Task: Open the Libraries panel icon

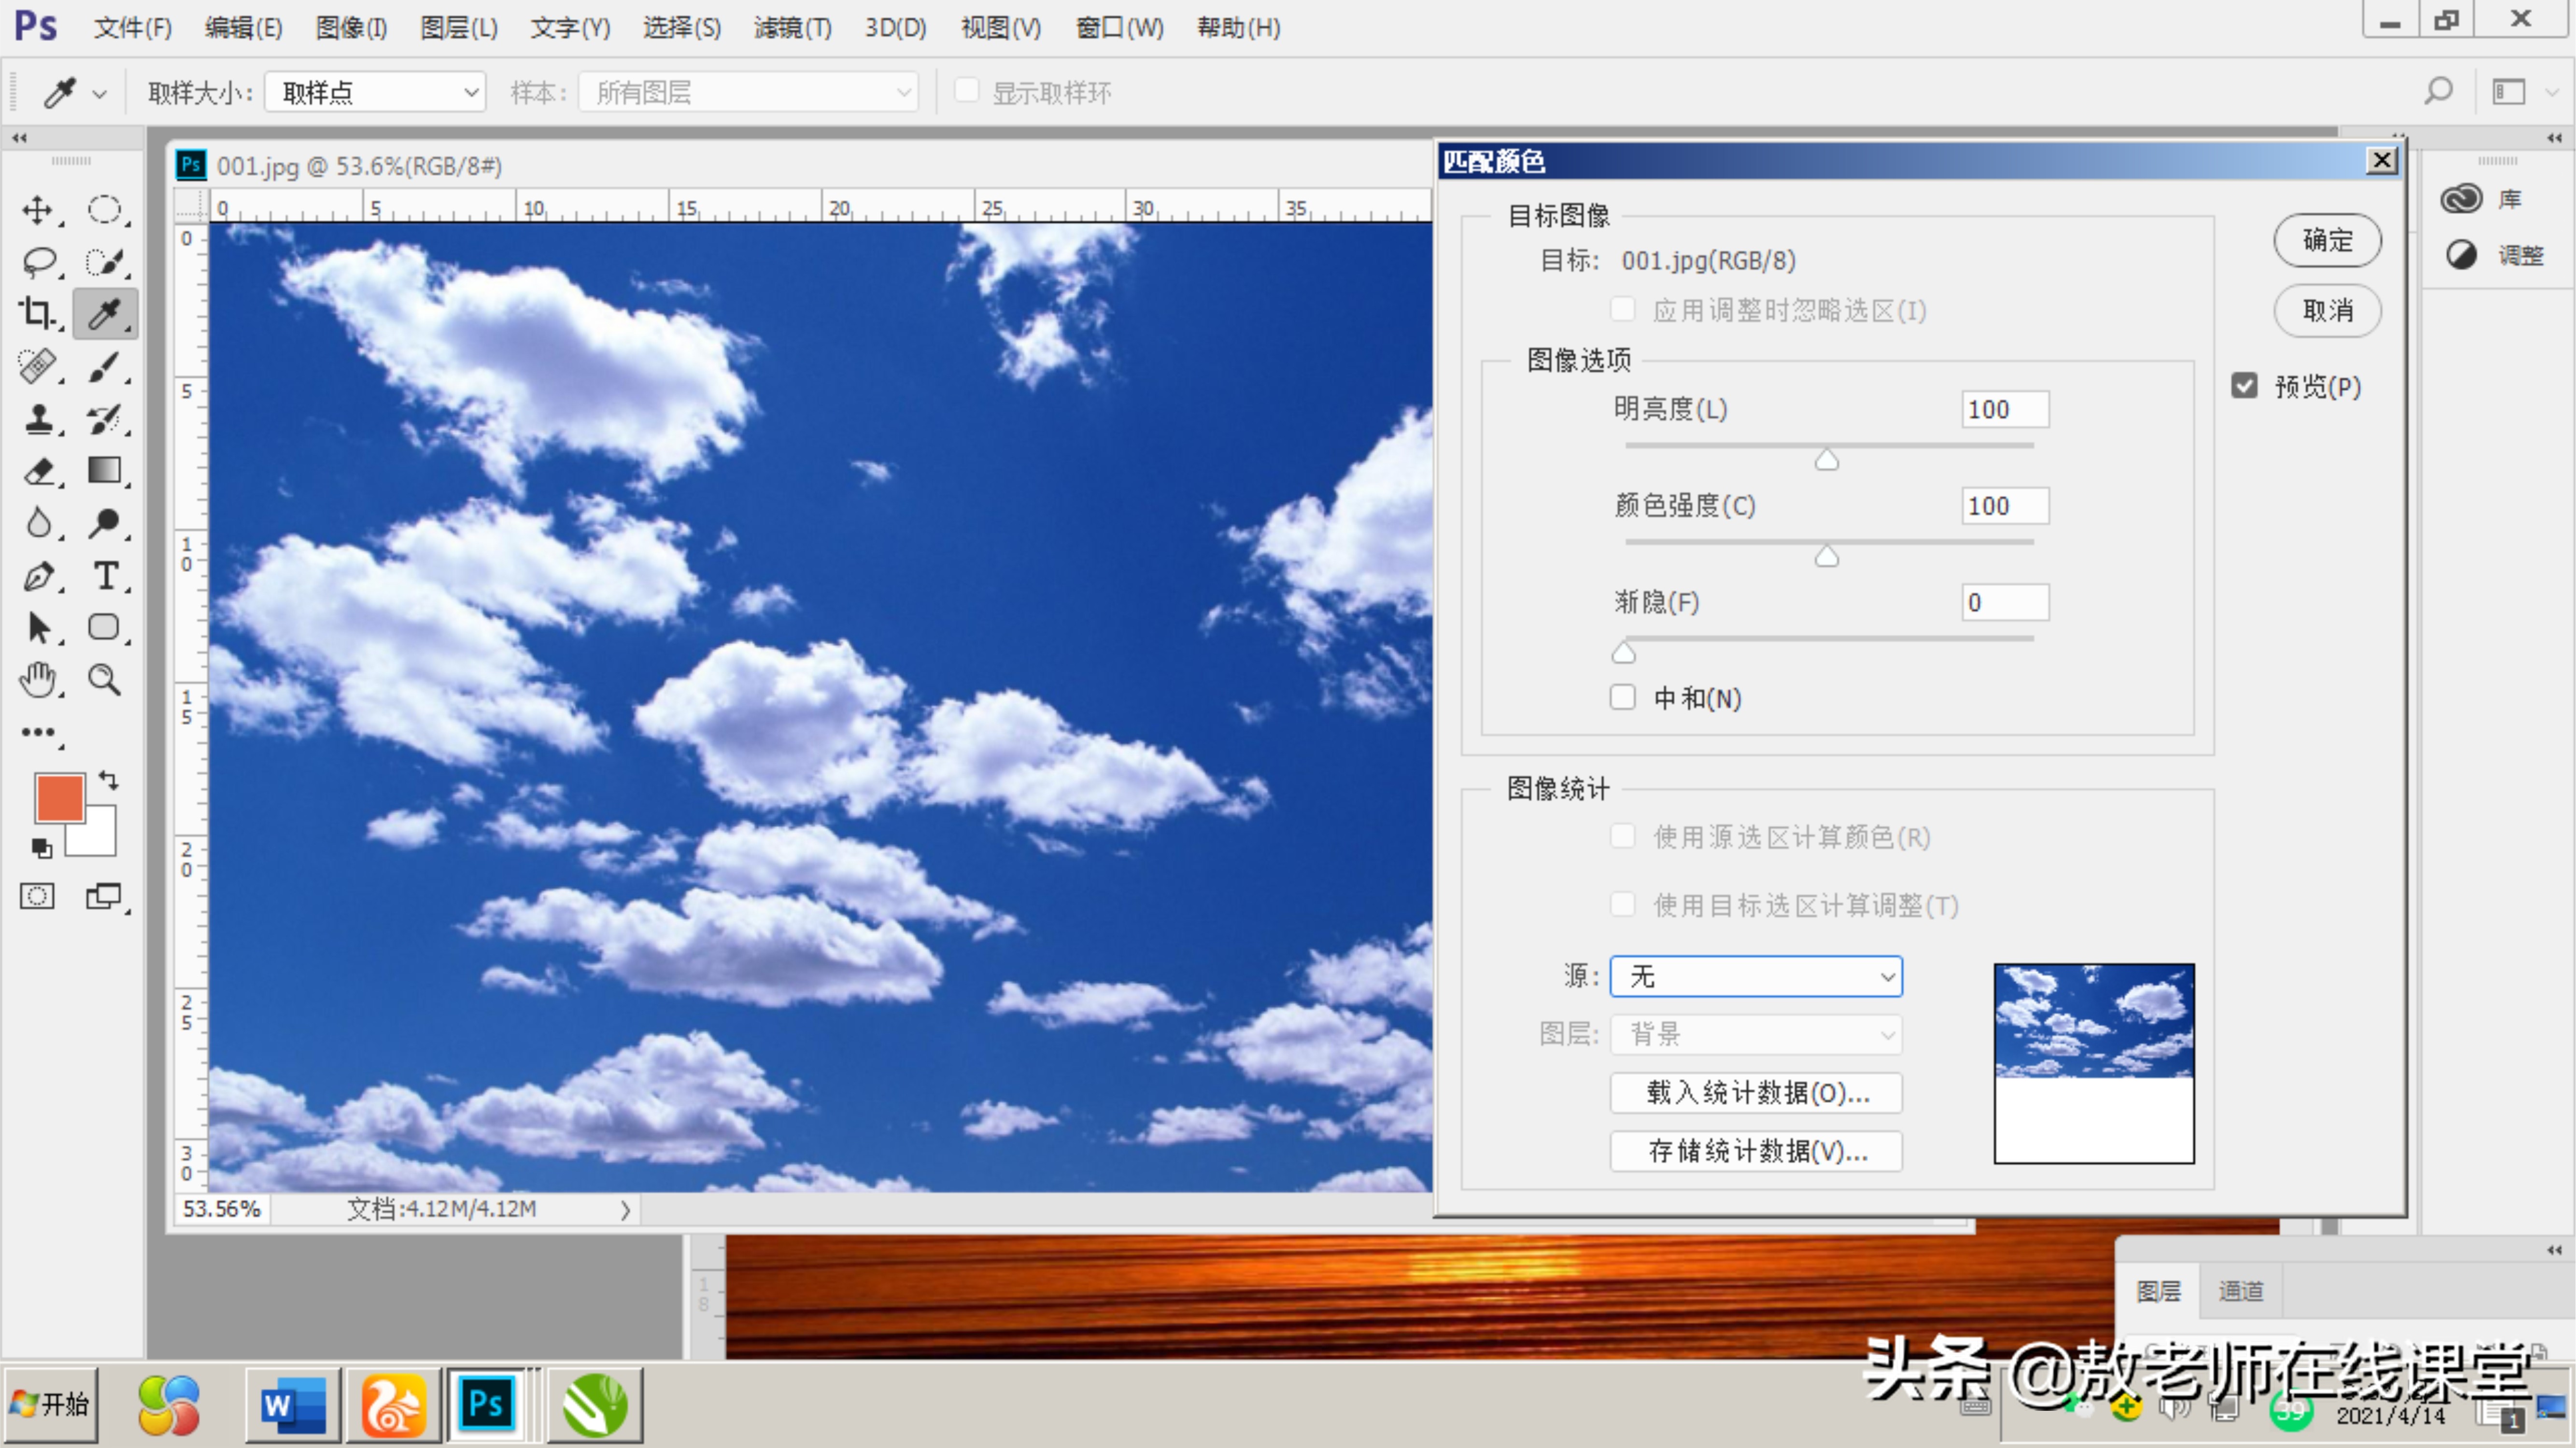Action: pyautogui.click(x=2461, y=199)
